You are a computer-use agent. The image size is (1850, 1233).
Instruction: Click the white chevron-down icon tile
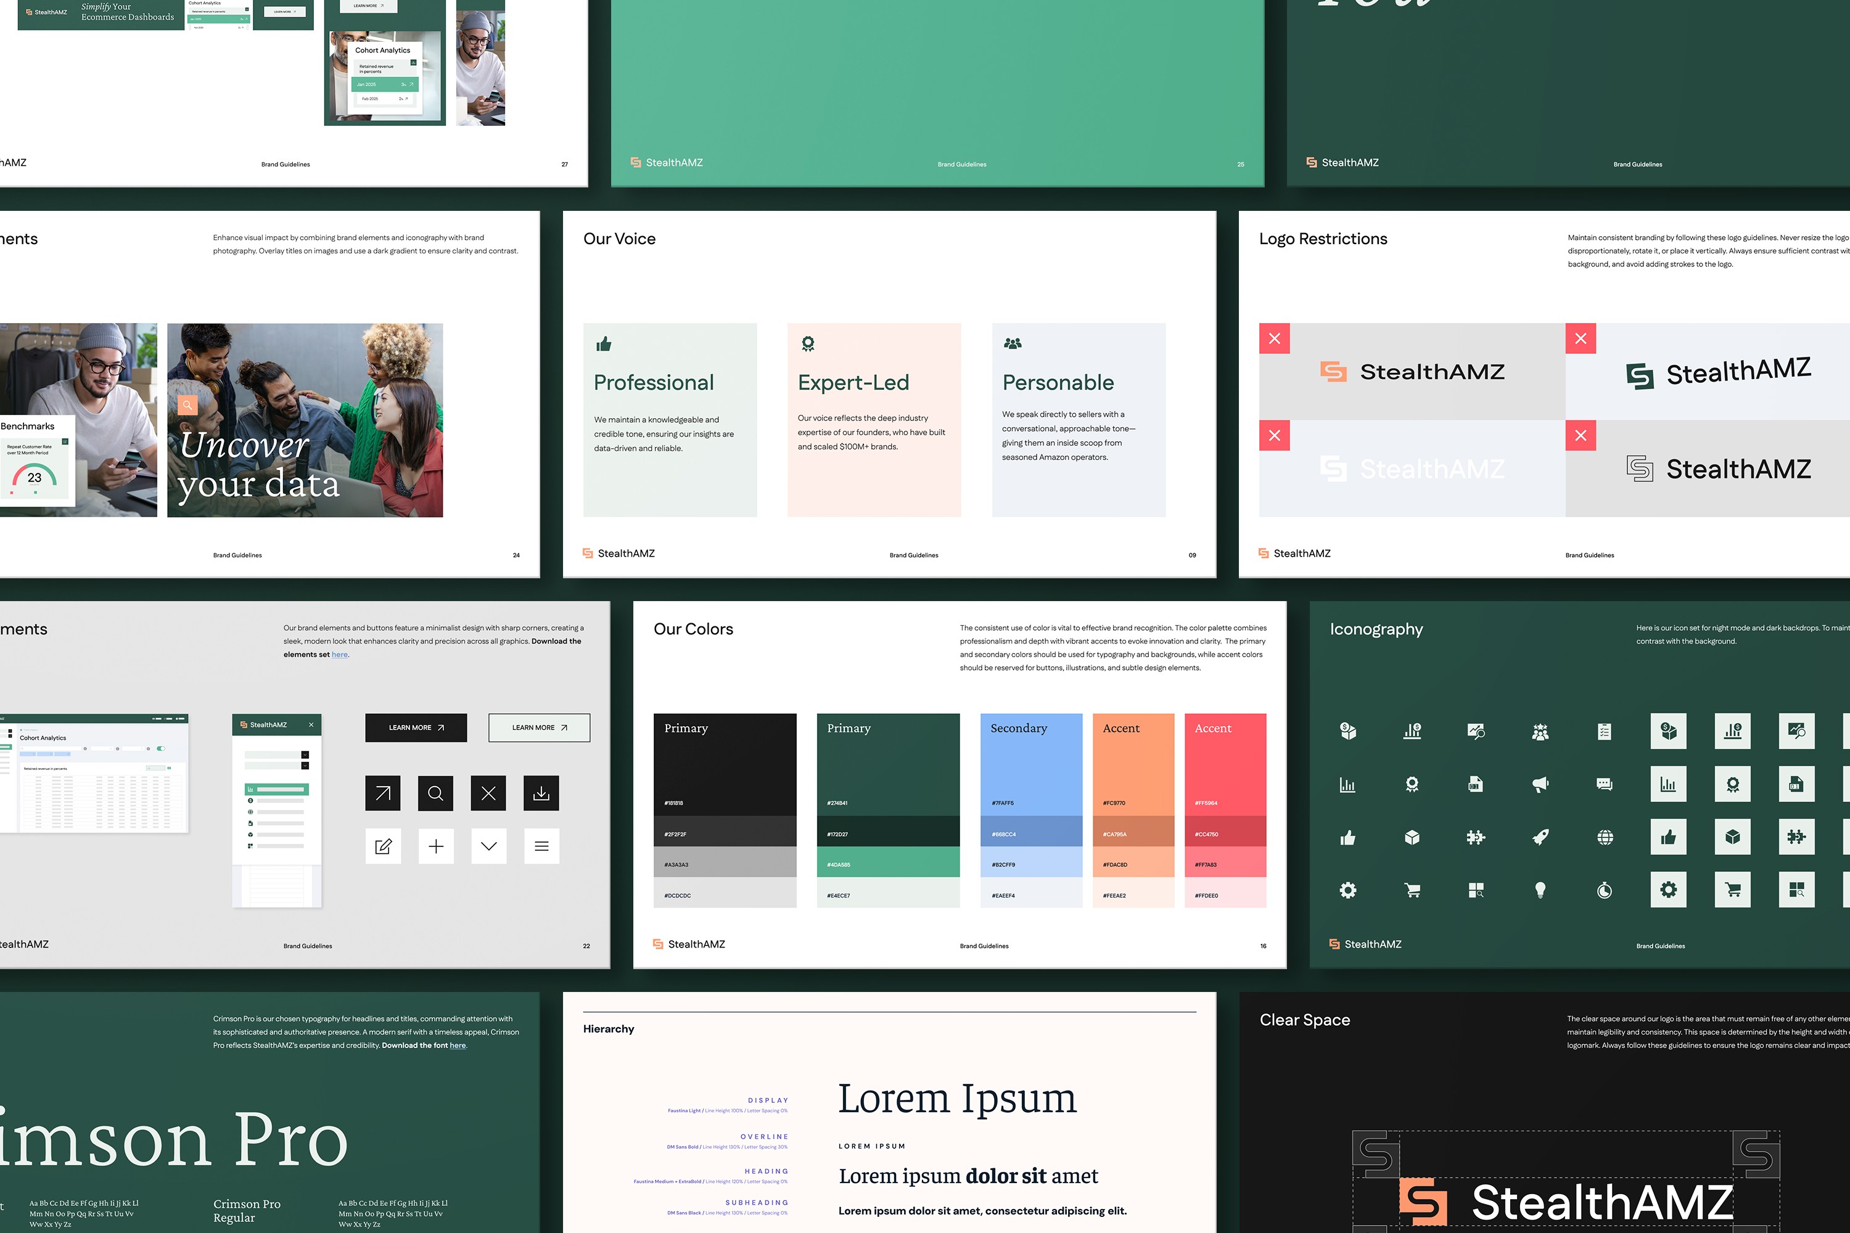click(488, 846)
